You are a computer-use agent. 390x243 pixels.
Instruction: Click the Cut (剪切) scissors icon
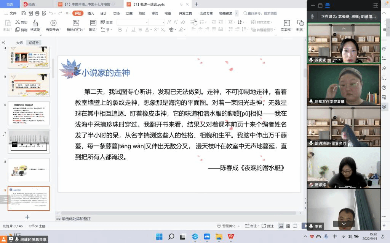tap(17, 22)
